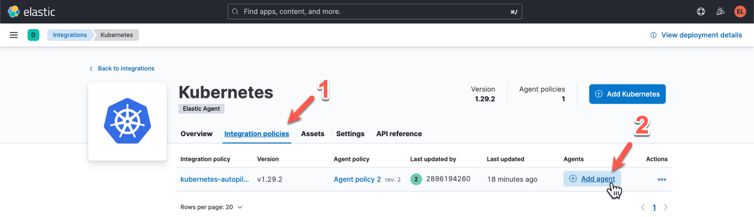The image size is (754, 217).
Task: Click the user avatar badge 2
Action: (416, 179)
